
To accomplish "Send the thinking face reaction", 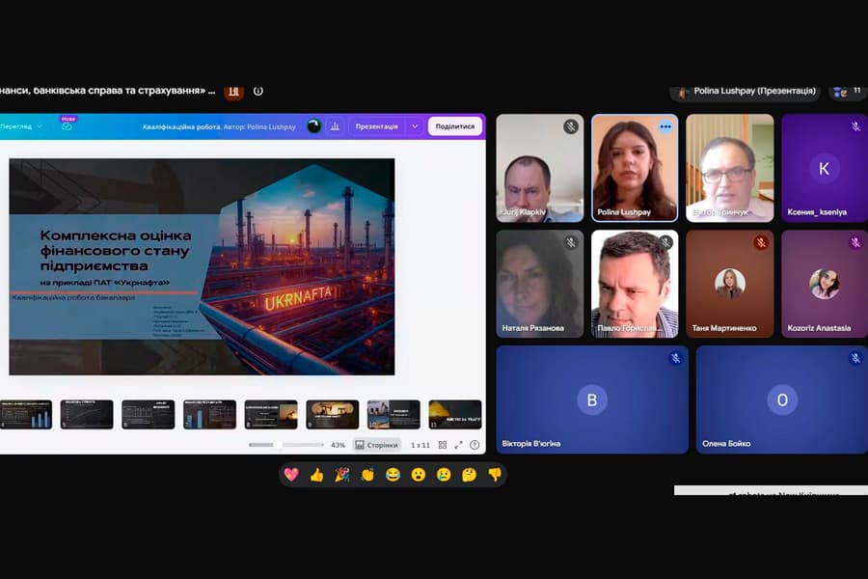I will coord(470,474).
